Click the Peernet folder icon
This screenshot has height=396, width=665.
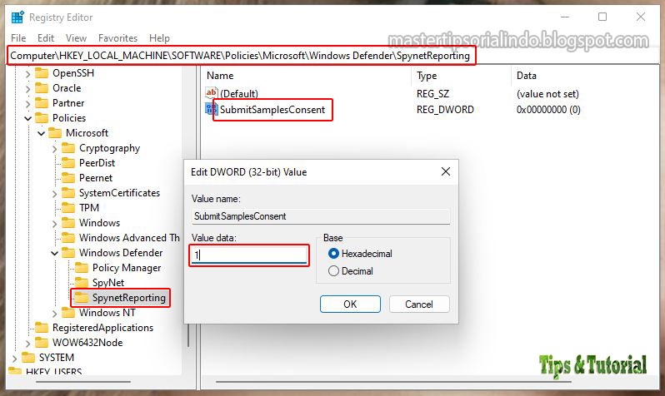pos(67,178)
